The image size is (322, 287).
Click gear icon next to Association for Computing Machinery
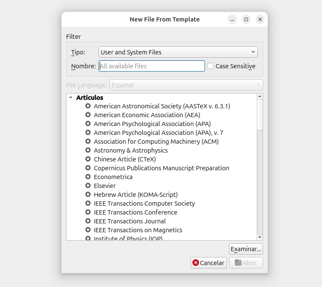(88, 142)
